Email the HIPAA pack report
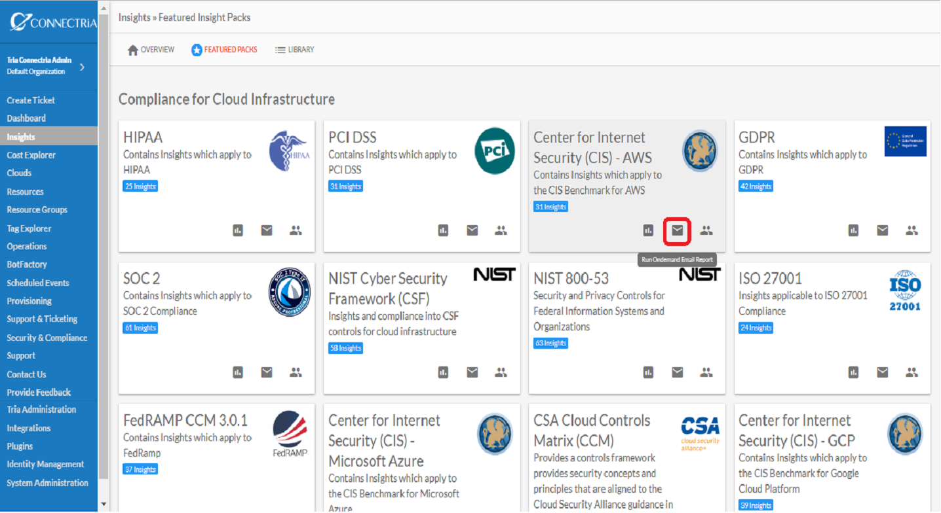 (x=267, y=230)
